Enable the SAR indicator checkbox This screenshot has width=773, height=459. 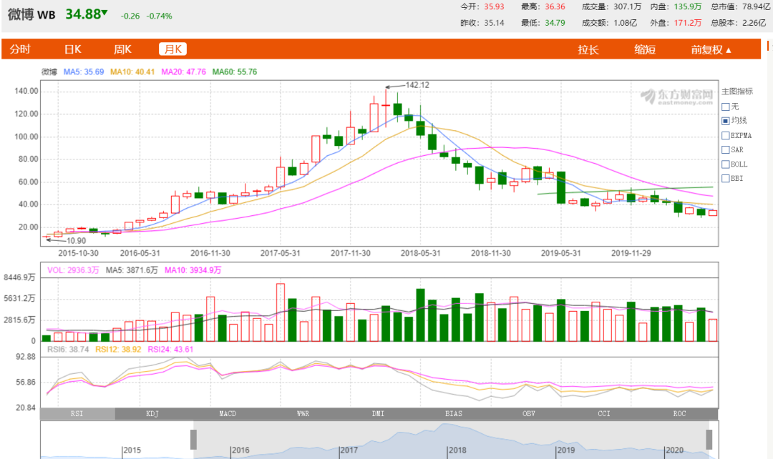pyautogui.click(x=725, y=149)
